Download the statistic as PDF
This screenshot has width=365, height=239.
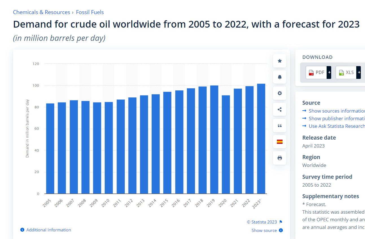click(316, 72)
